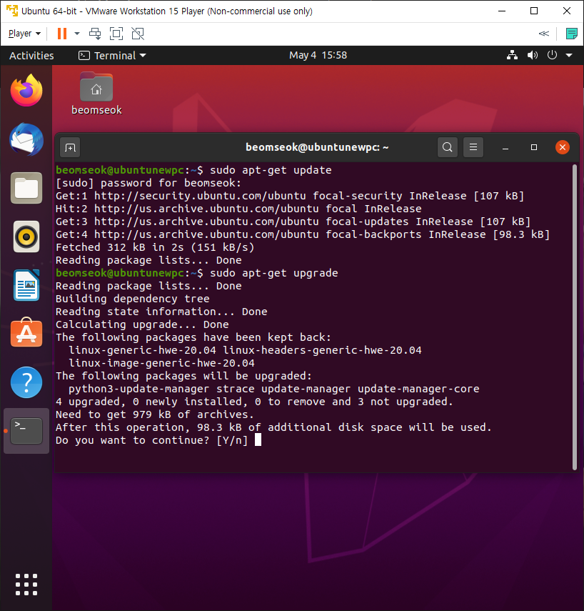
Task: Click the terminal search magnifier icon
Action: (x=448, y=147)
